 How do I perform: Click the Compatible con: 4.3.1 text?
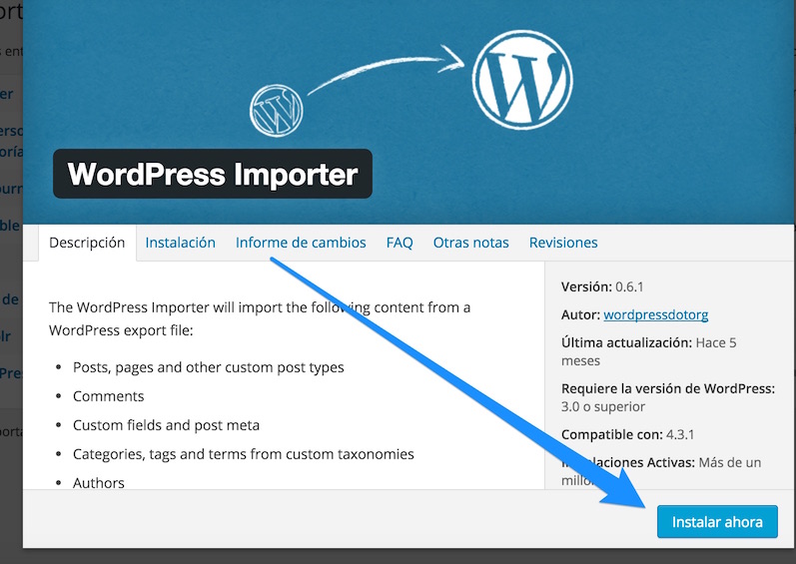click(627, 434)
